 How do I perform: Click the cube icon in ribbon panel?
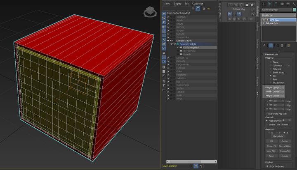252,5
